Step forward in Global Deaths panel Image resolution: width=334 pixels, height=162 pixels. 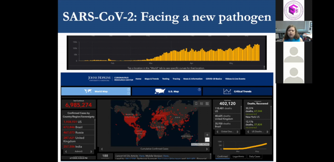238,132
